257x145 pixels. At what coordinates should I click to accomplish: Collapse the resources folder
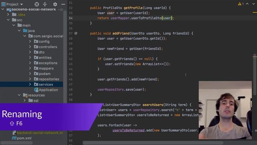19,95
